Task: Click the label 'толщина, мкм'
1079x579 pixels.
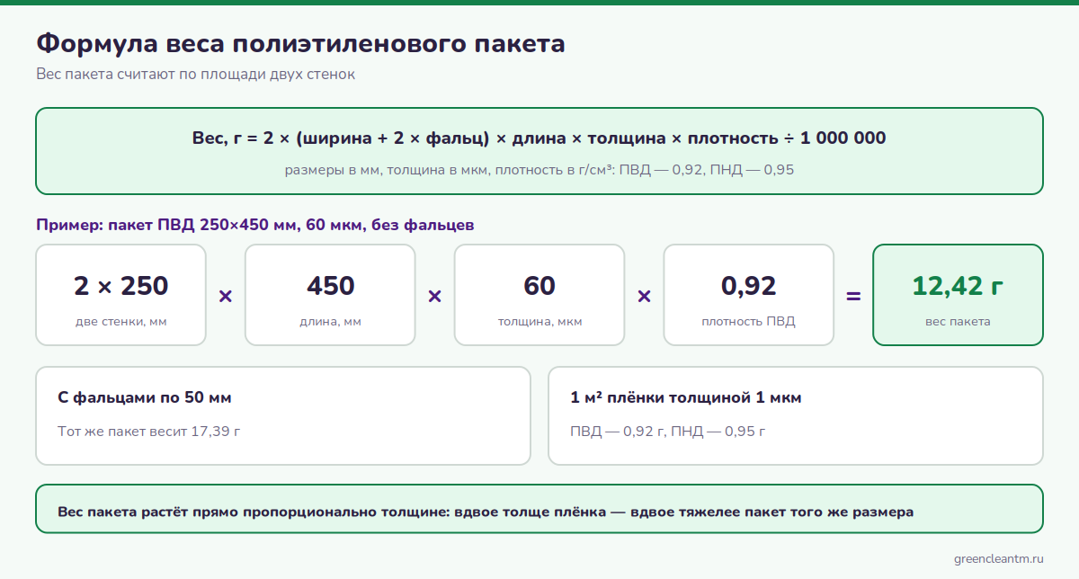Action: coord(539,322)
